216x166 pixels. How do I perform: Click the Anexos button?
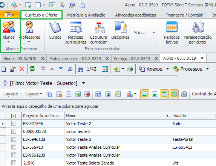point(151,69)
